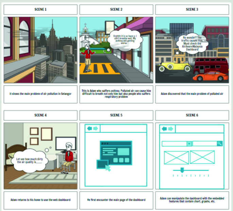Click the red double-decker bus in Scene 3
The image size is (233, 211).
point(211,65)
